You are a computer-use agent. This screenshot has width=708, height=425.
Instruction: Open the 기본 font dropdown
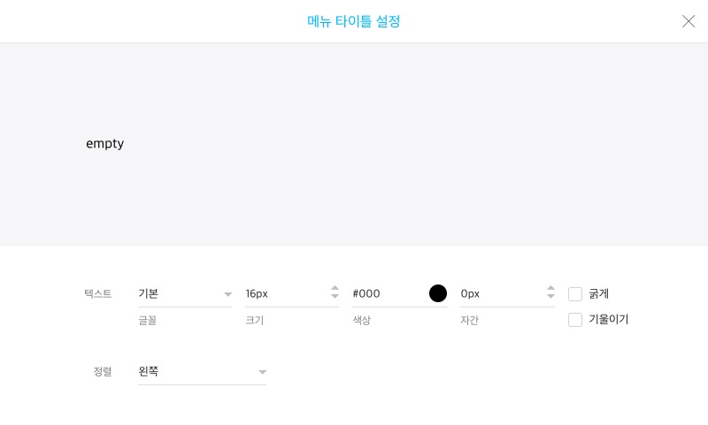click(x=185, y=294)
